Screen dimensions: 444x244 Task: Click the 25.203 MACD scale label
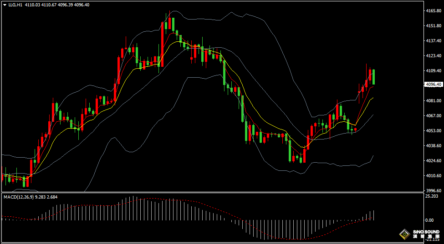click(432, 196)
